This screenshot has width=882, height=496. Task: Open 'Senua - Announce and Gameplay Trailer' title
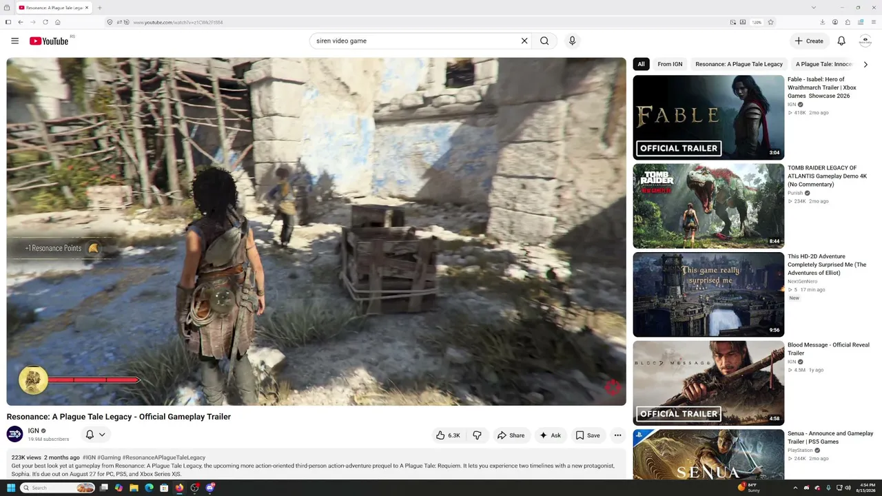pyautogui.click(x=830, y=437)
